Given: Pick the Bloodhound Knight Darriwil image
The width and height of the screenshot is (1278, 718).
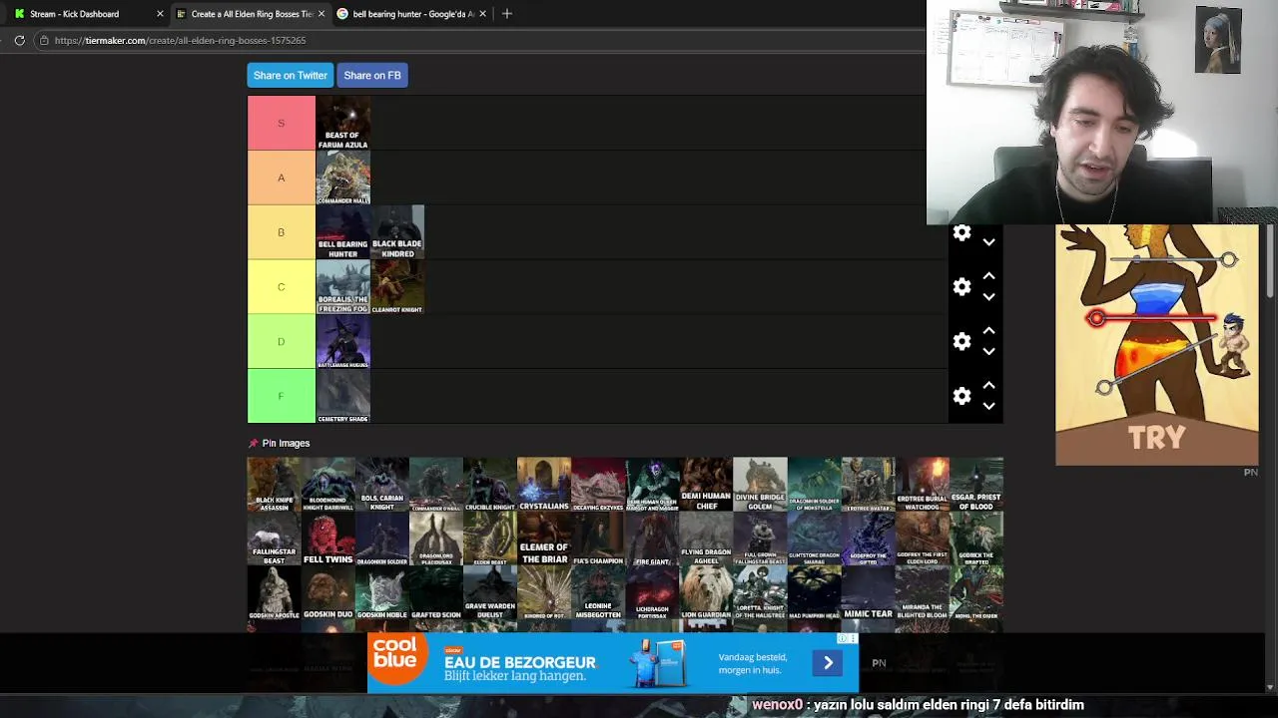Looking at the screenshot, I should 328,485.
